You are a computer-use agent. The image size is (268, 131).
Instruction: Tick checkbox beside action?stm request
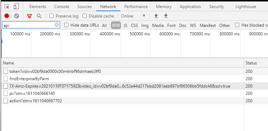click(6, 101)
